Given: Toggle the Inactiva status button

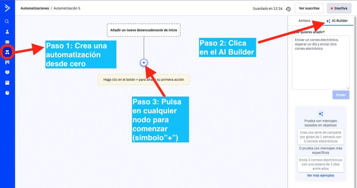Looking at the screenshot, I should (339, 8).
